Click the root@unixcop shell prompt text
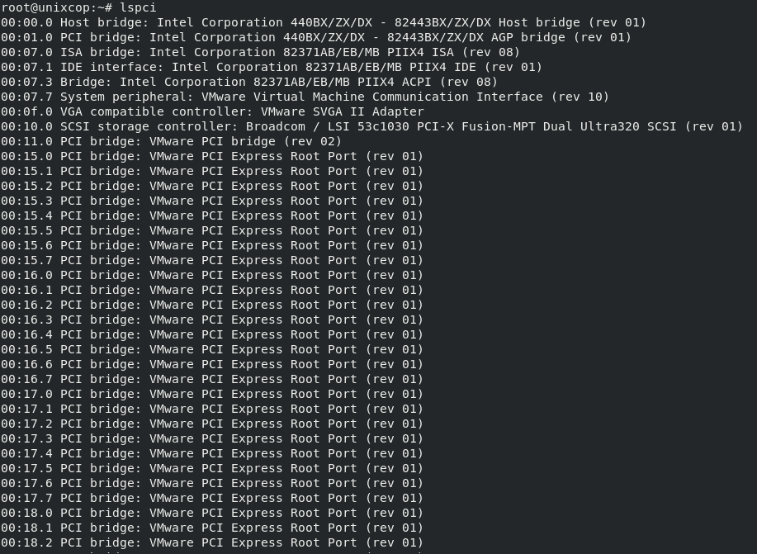757x554 pixels. pyautogui.click(x=57, y=7)
